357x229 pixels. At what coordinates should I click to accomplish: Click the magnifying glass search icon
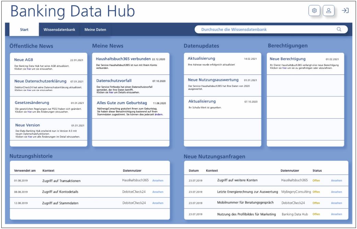(x=339, y=29)
